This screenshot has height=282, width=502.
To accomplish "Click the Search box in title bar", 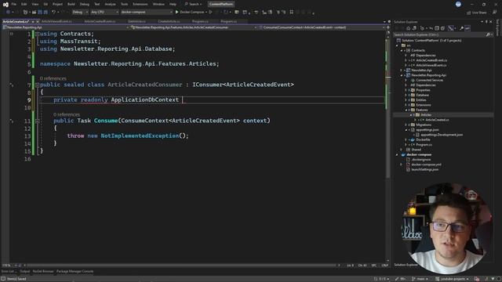I will [x=194, y=4].
